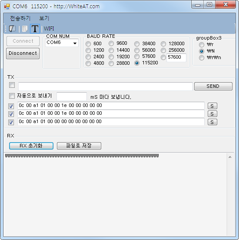
Task: Click the RX scrollbar up arrow
Action: click(x=230, y=157)
